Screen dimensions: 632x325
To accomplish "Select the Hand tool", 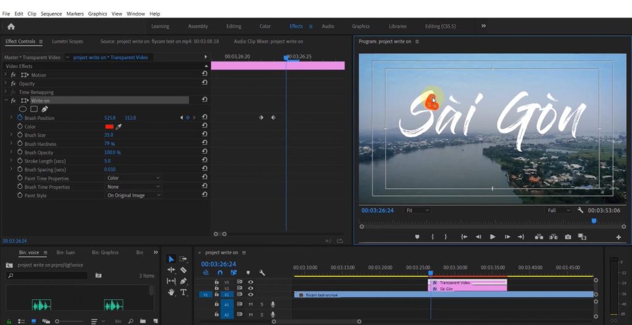I will [x=172, y=292].
